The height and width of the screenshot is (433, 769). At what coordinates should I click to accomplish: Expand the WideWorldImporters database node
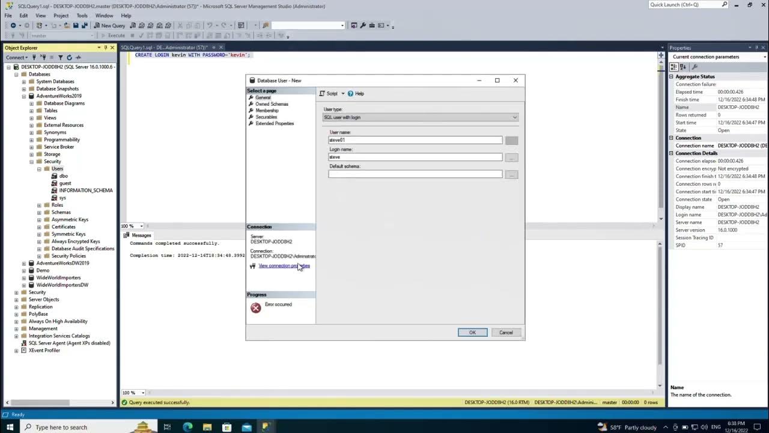[x=24, y=278]
